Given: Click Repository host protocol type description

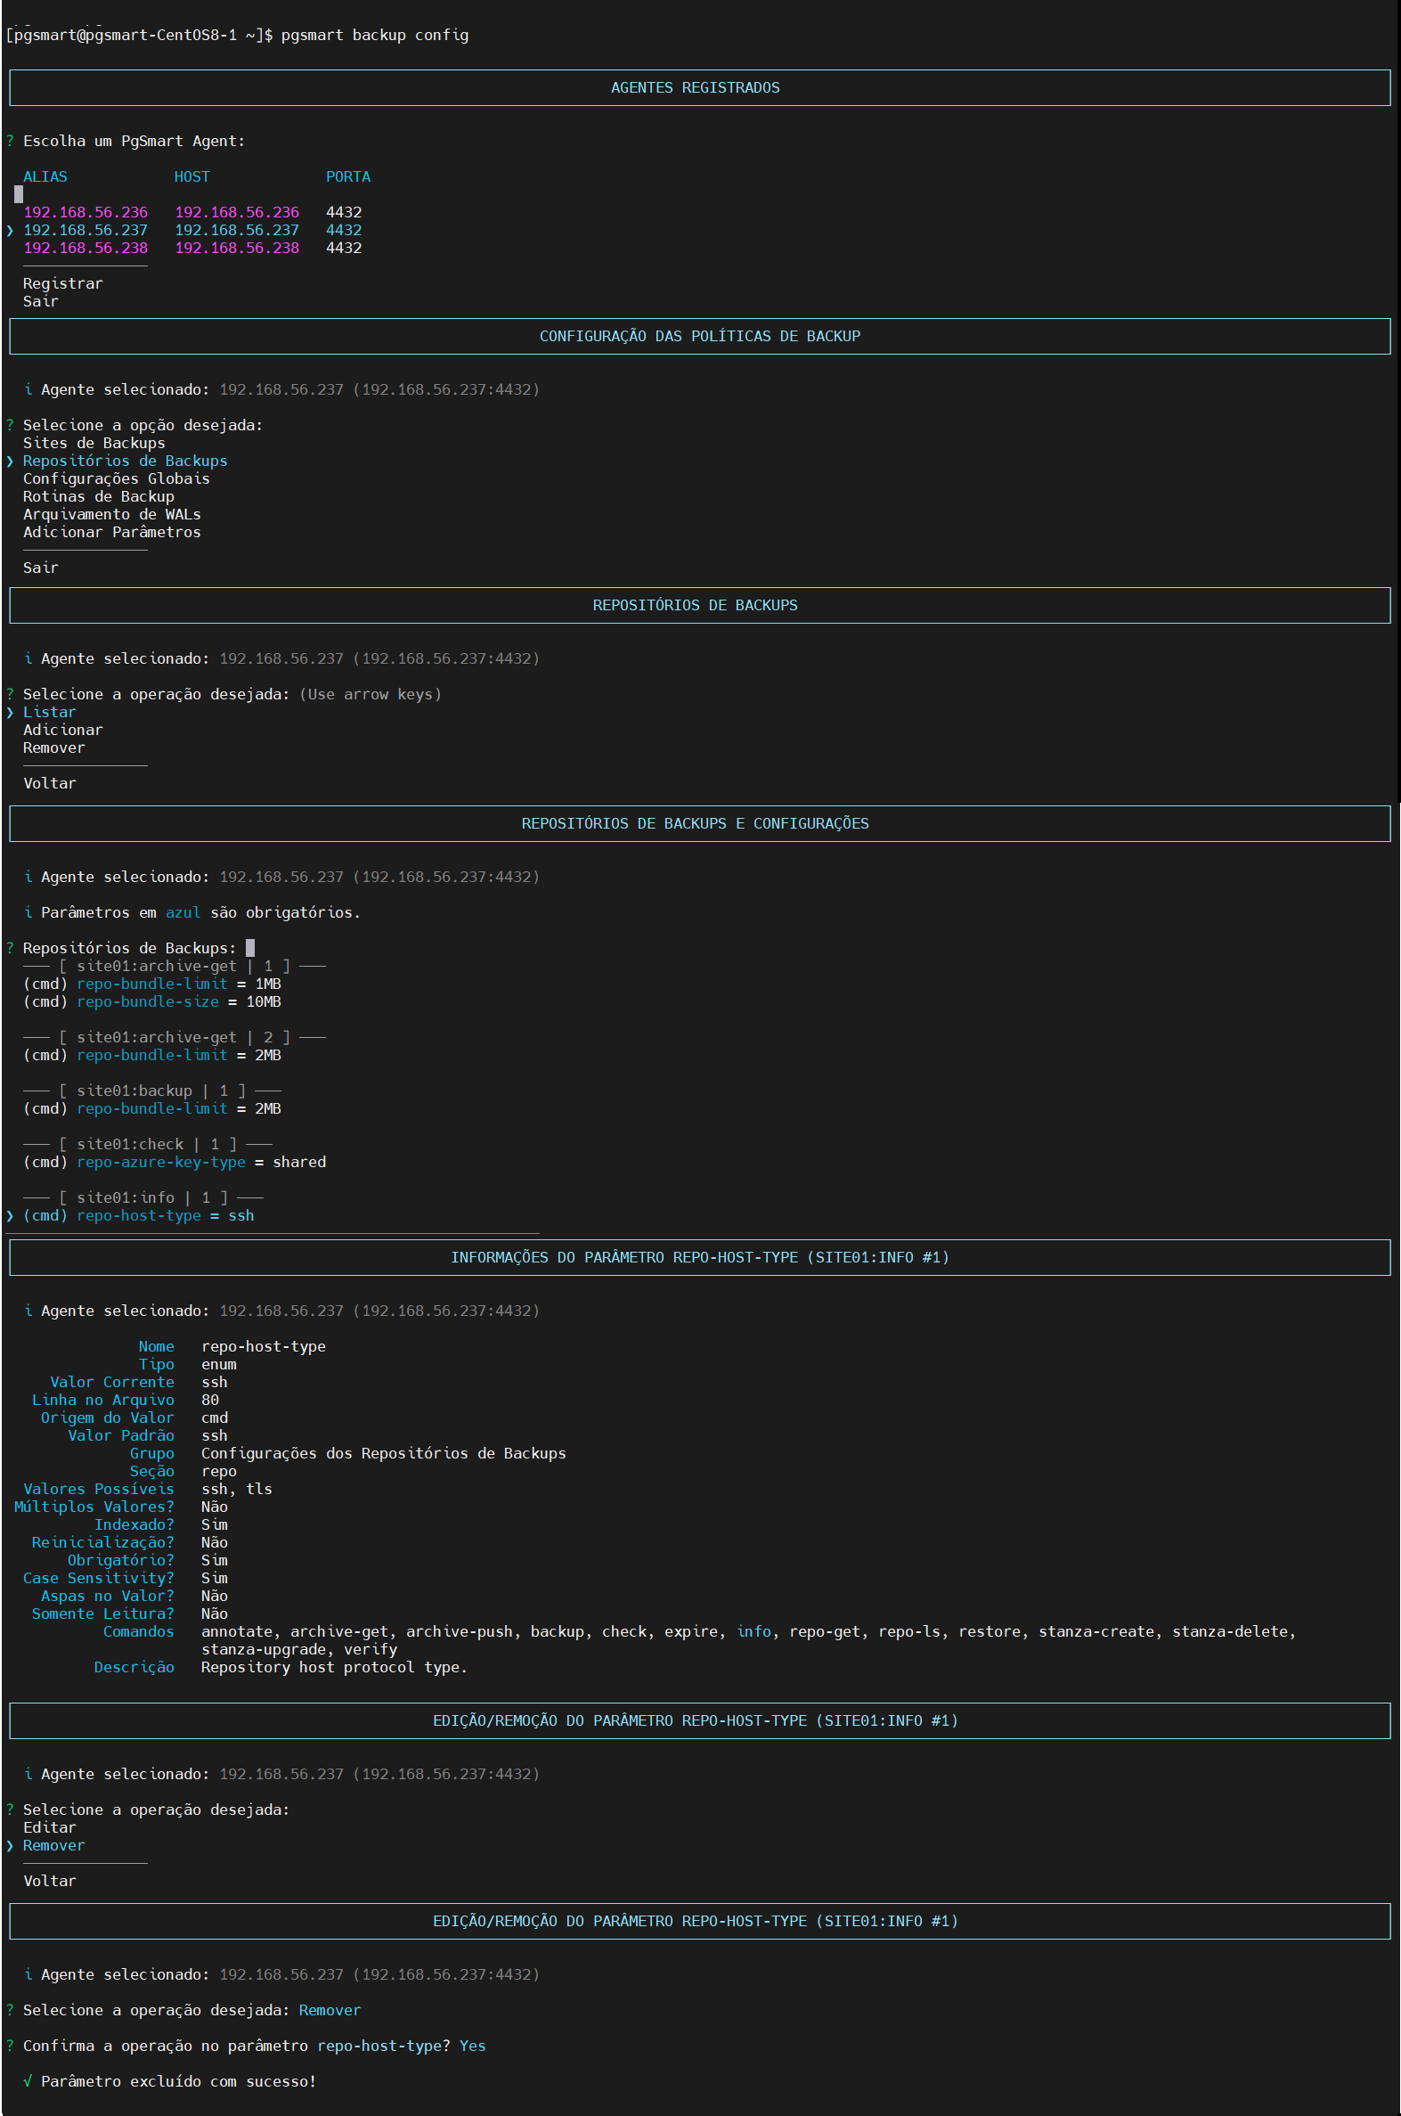Looking at the screenshot, I should [334, 1668].
